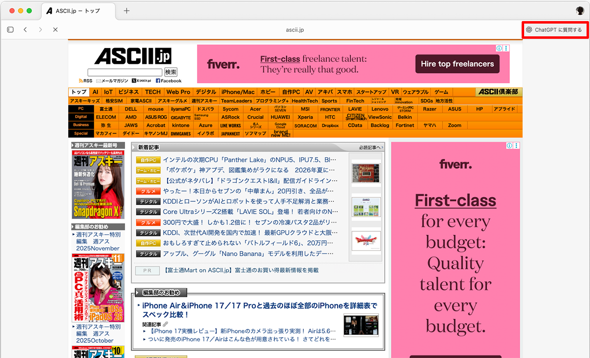This screenshot has width=590, height=358.
Task: Click the iPhone comparison article thumbnail
Action: click(x=361, y=325)
